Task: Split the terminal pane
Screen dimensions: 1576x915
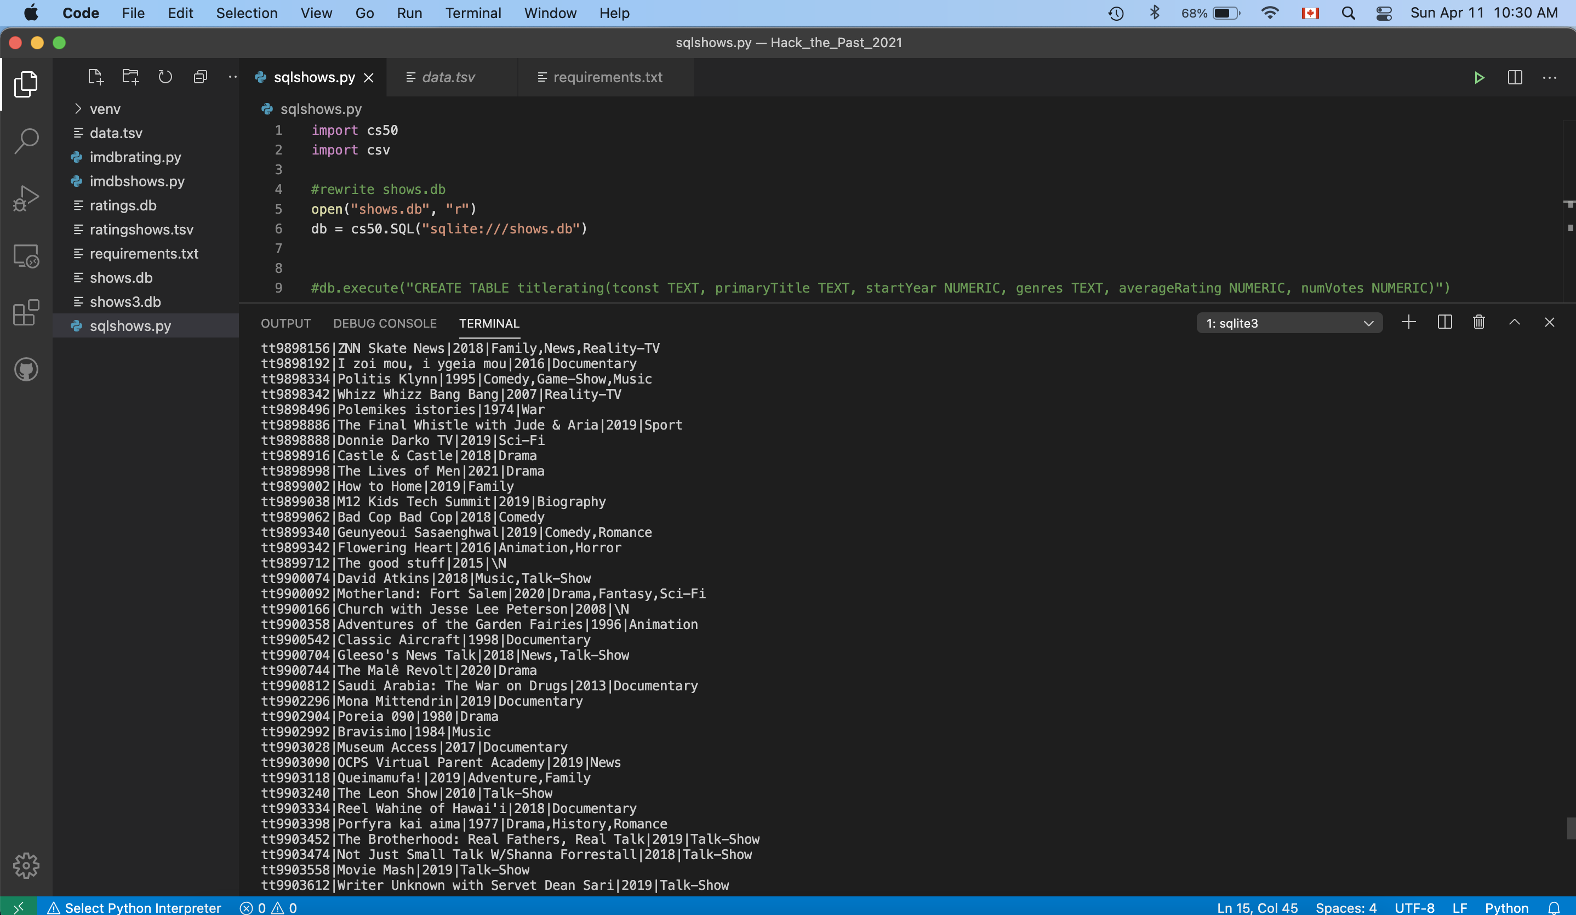Action: click(x=1444, y=322)
